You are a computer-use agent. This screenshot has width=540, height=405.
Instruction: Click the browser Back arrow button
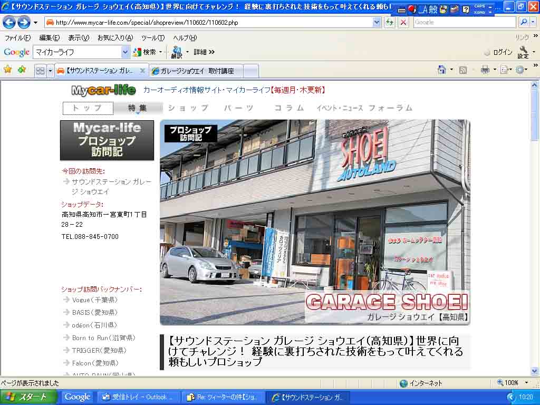[9, 22]
